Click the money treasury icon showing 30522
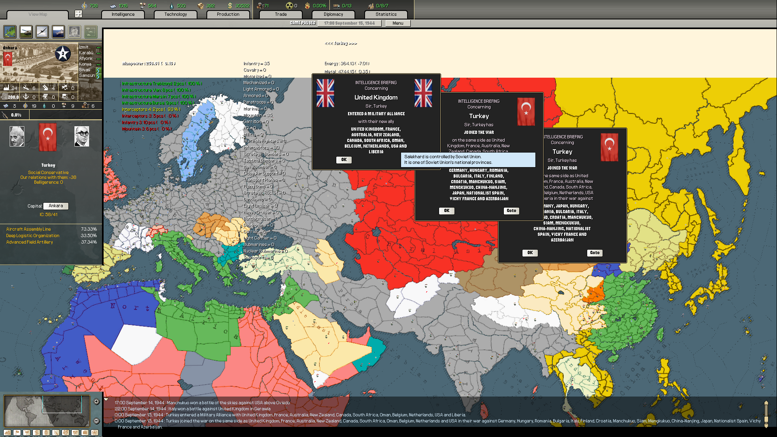 (229, 5)
